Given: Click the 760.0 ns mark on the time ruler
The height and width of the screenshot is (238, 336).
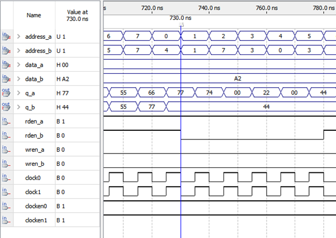Looking at the screenshot, I should click(x=267, y=8).
